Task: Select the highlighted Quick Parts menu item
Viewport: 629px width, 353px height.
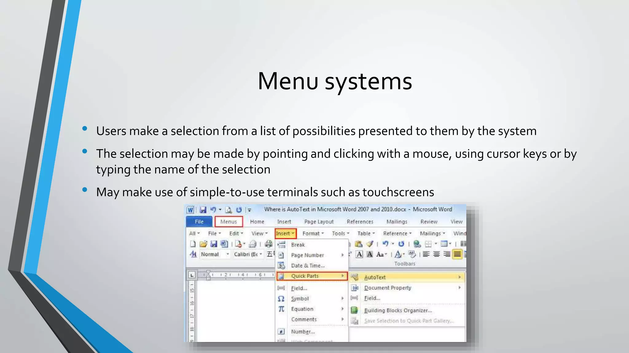Action: tap(312, 276)
